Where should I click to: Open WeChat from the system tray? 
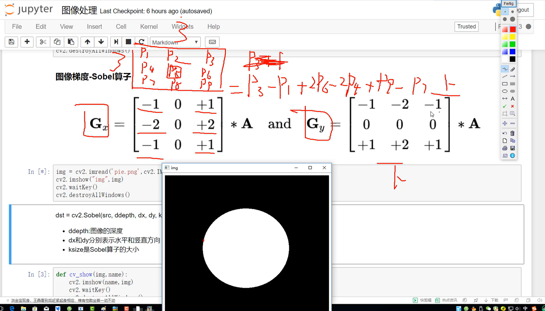pos(488,308)
